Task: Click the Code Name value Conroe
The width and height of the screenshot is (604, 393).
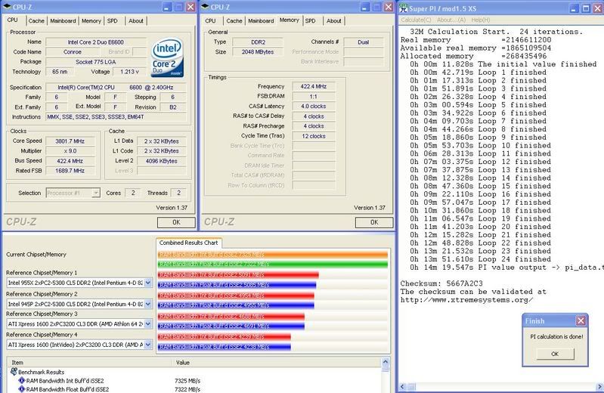Action: point(73,51)
